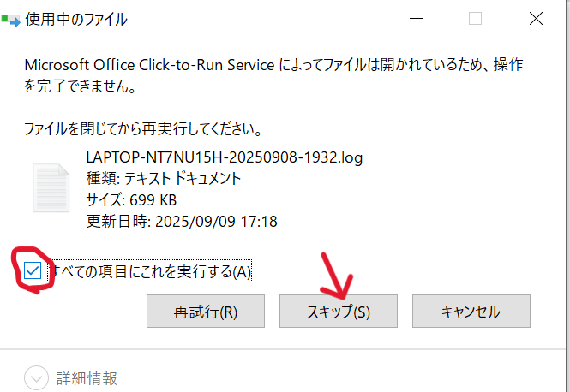The height and width of the screenshot is (392, 570).
Task: Click the greyed-out maximize square icon
Action: click(x=475, y=19)
